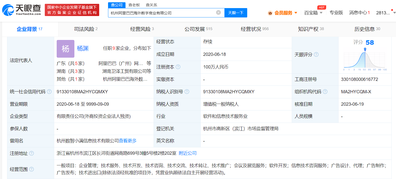Click help icon beside 组织机构代码
Image resolution: width=396 pixels, height=179 pixels.
[325, 92]
